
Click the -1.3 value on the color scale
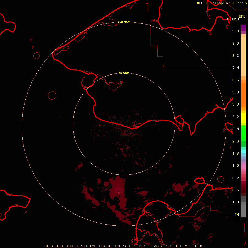[234, 202]
